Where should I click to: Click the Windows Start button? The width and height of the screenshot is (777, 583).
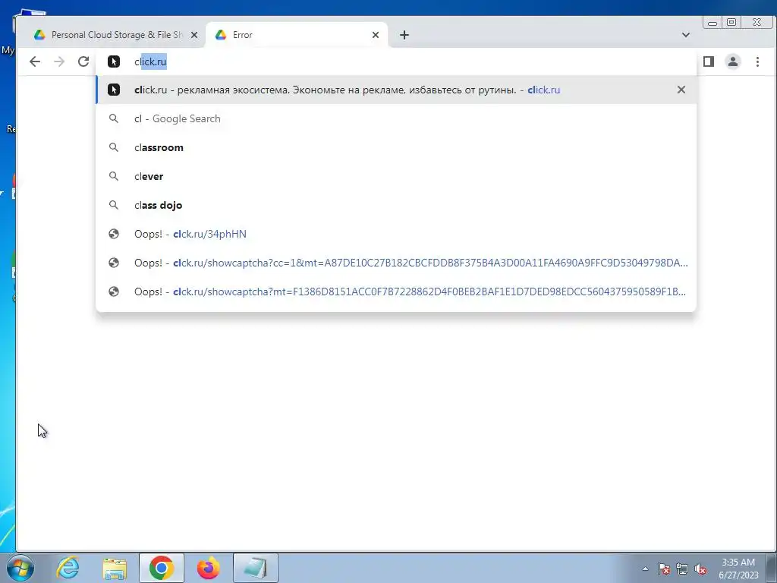[20, 568]
